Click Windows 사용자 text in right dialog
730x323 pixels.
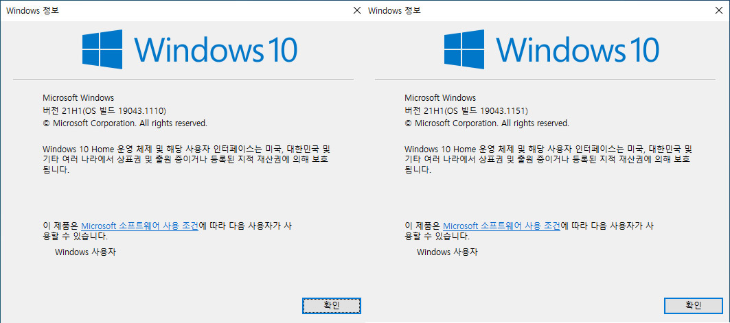click(x=447, y=252)
